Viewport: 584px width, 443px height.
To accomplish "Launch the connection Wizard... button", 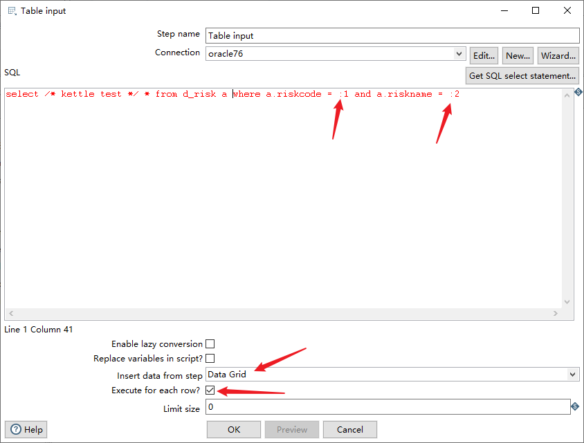I will [558, 56].
